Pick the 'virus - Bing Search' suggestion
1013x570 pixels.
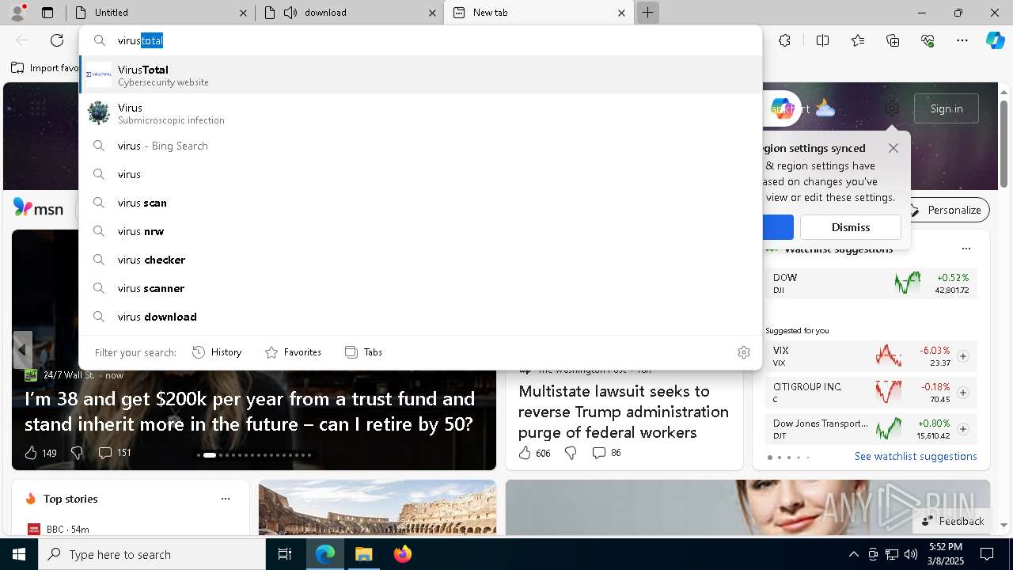point(420,146)
